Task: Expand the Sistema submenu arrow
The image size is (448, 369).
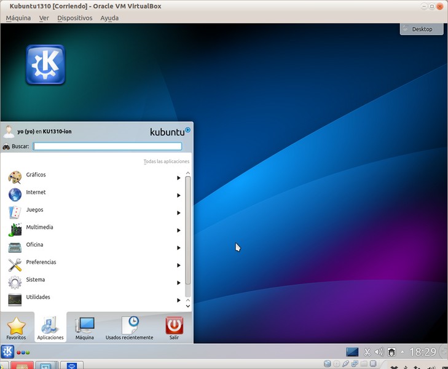Action: 179,283
